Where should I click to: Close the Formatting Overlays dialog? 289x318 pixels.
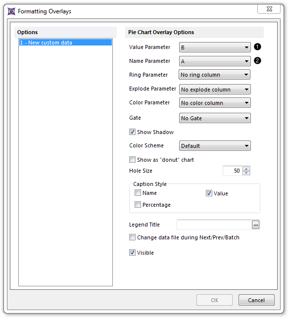coord(269,9)
